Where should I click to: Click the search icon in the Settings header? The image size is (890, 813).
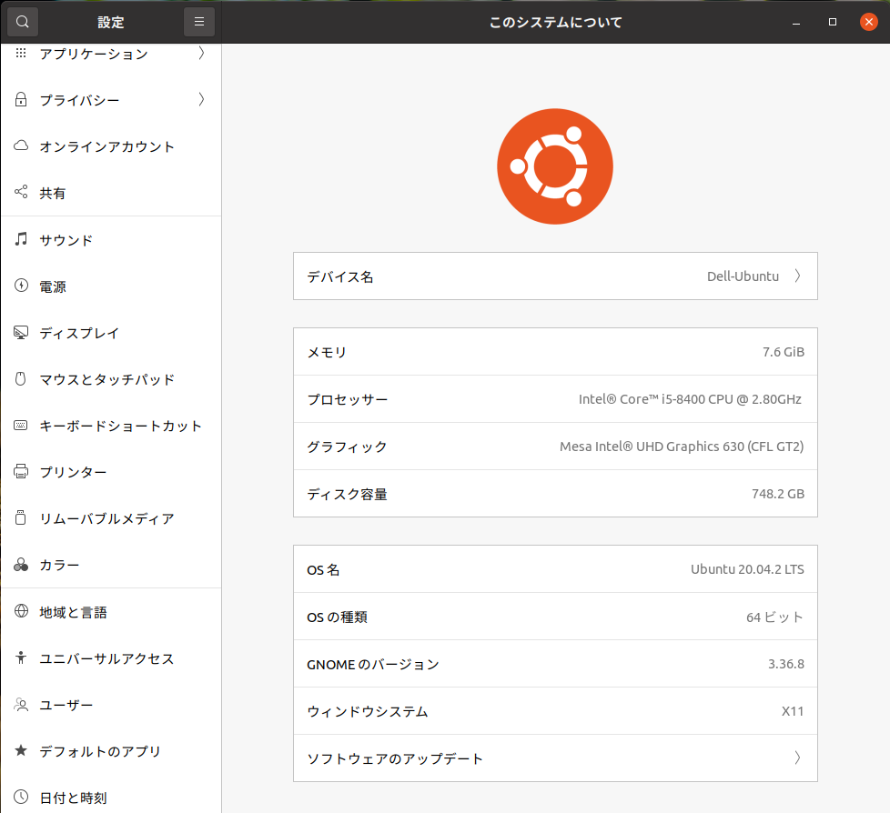(x=22, y=22)
